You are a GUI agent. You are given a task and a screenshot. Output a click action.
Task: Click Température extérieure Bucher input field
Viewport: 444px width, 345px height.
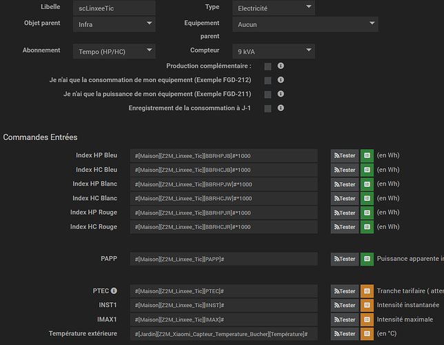click(x=223, y=334)
